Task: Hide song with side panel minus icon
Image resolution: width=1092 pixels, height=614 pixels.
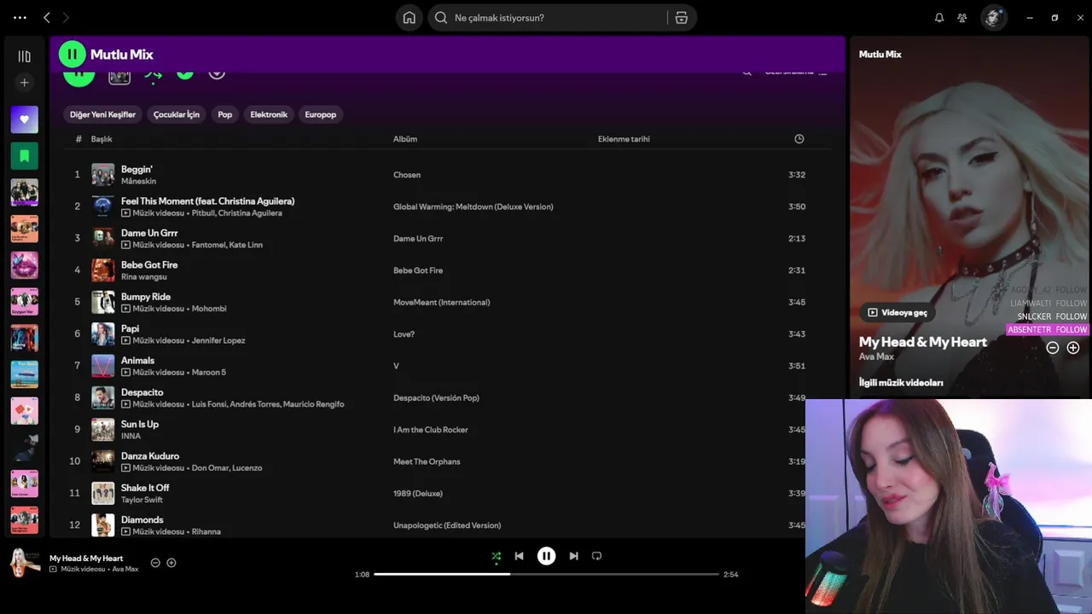Action: (x=1053, y=348)
